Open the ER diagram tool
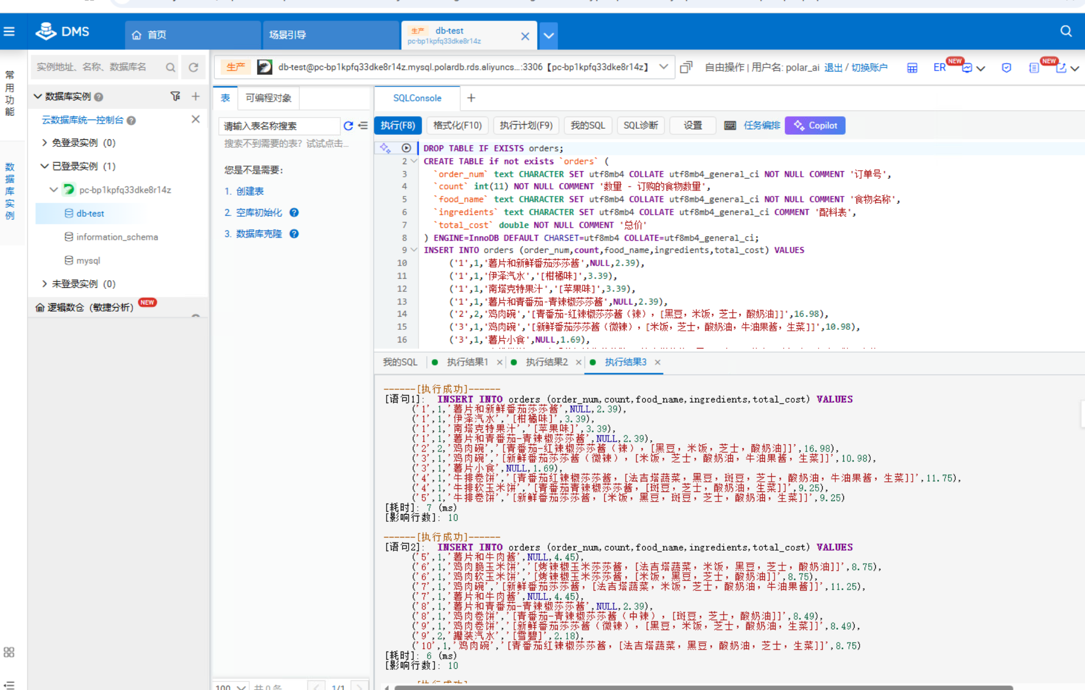The width and height of the screenshot is (1085, 690). coord(940,67)
